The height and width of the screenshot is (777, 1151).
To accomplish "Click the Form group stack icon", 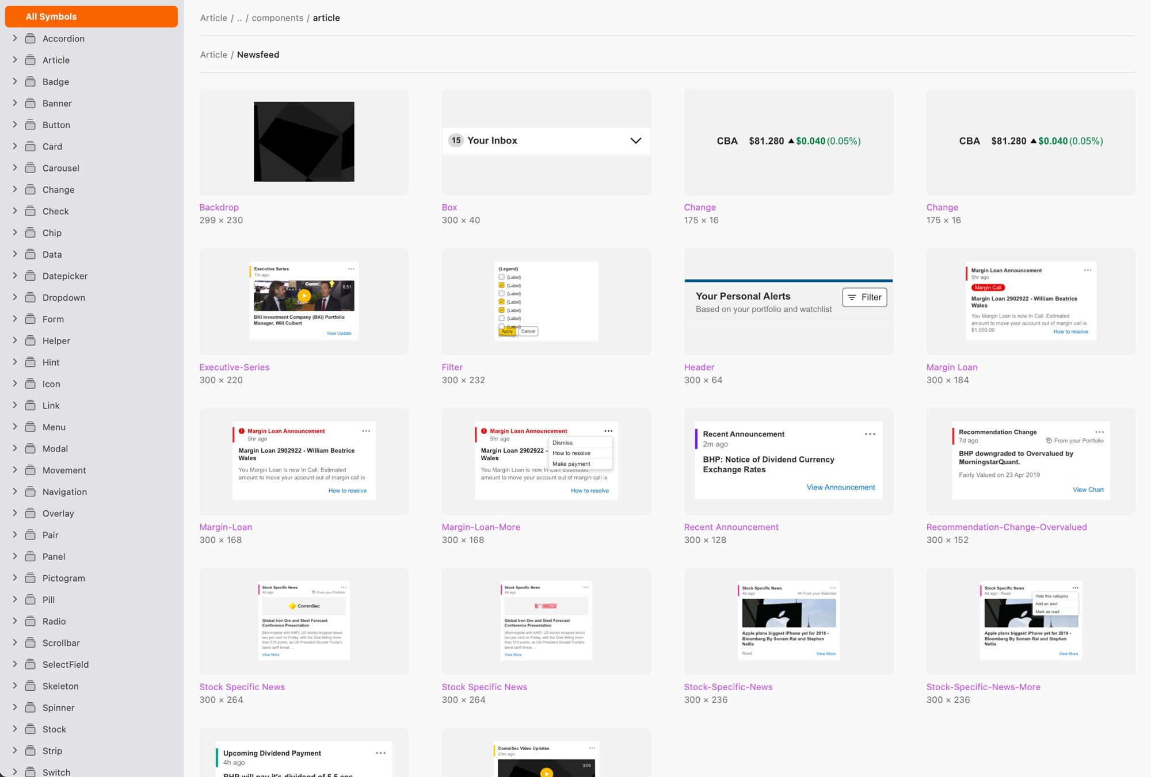I will click(x=30, y=319).
